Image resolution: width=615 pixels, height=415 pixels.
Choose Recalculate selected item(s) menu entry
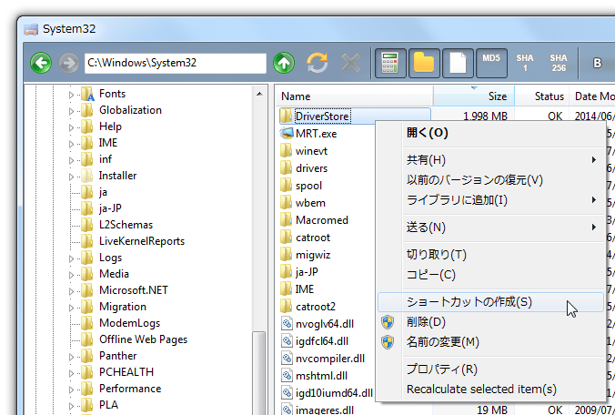coord(490,390)
